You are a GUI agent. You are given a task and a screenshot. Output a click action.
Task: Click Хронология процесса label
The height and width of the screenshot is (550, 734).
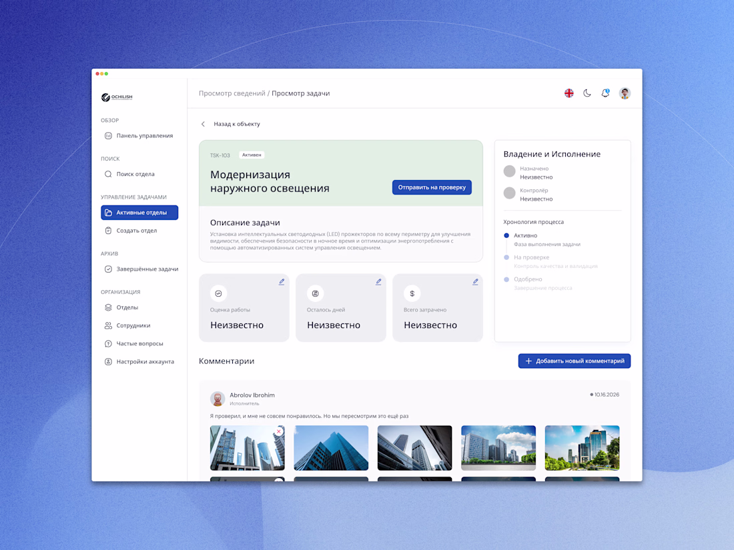[533, 222]
